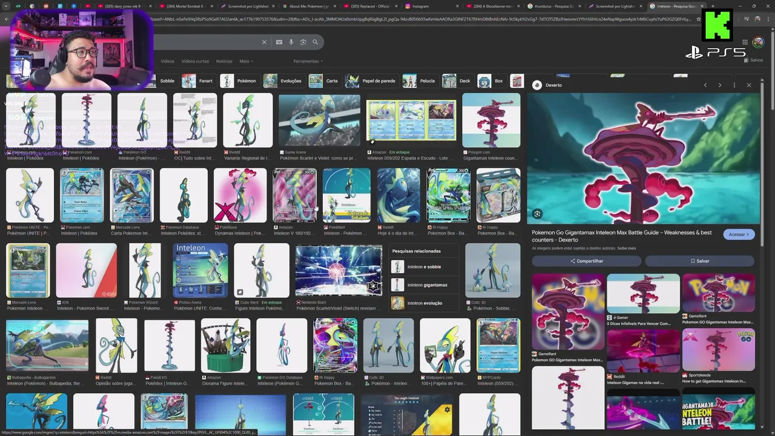Open the Game Arena Pokémon Scarlet e Violet thumbnail

click(319, 120)
